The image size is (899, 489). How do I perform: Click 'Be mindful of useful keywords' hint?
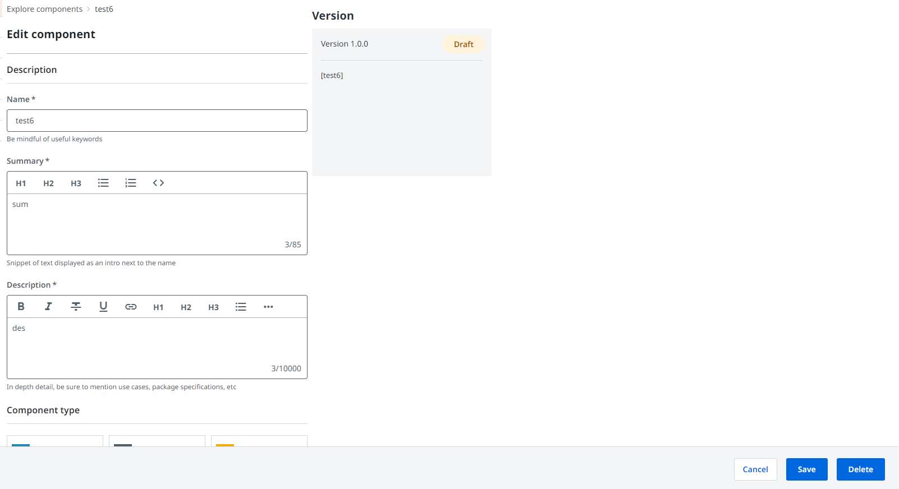coord(54,139)
